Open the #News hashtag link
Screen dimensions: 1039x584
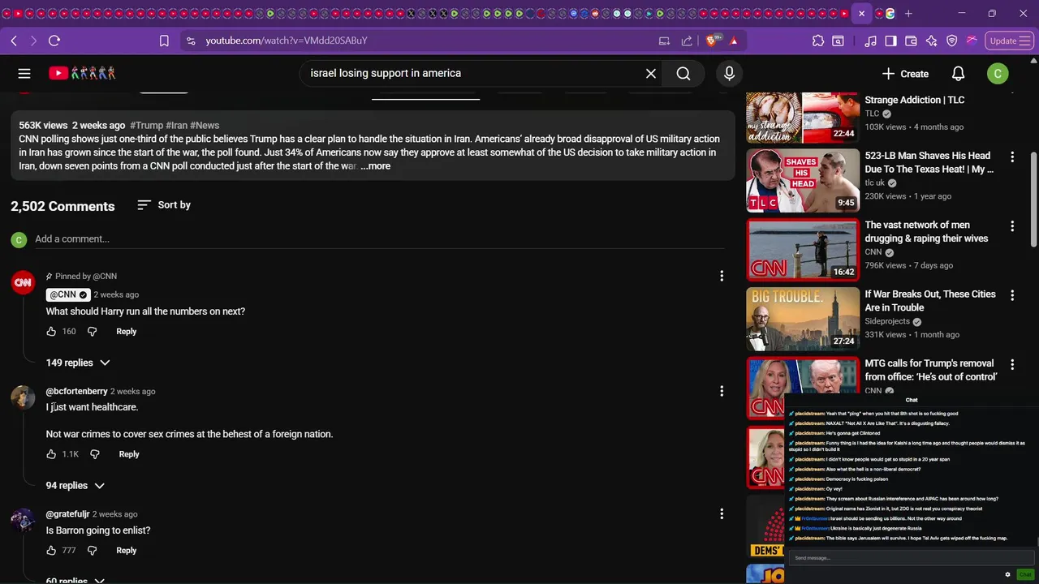205,125
